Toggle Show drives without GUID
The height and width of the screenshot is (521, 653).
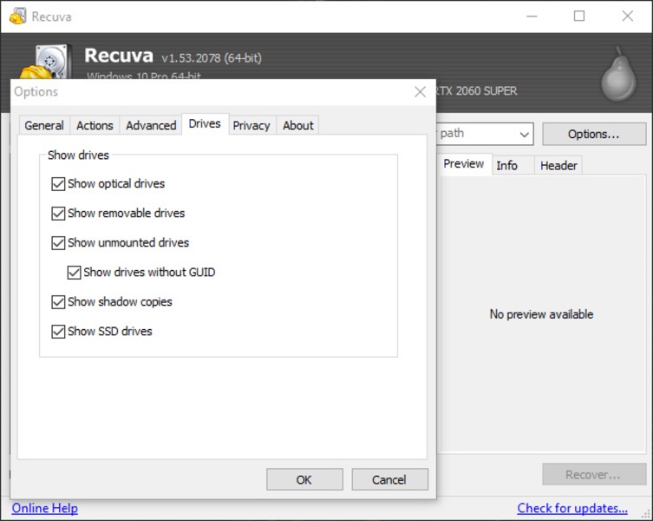75,273
